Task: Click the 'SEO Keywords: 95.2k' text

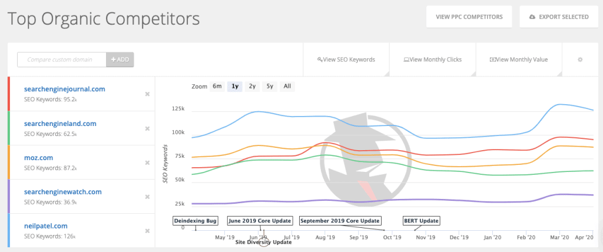Action: coord(51,100)
